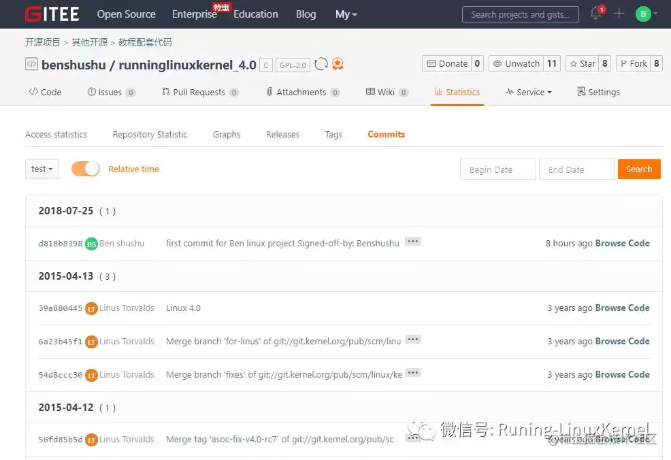Open the green user avatar B
This screenshot has width=671, height=460.
point(642,14)
